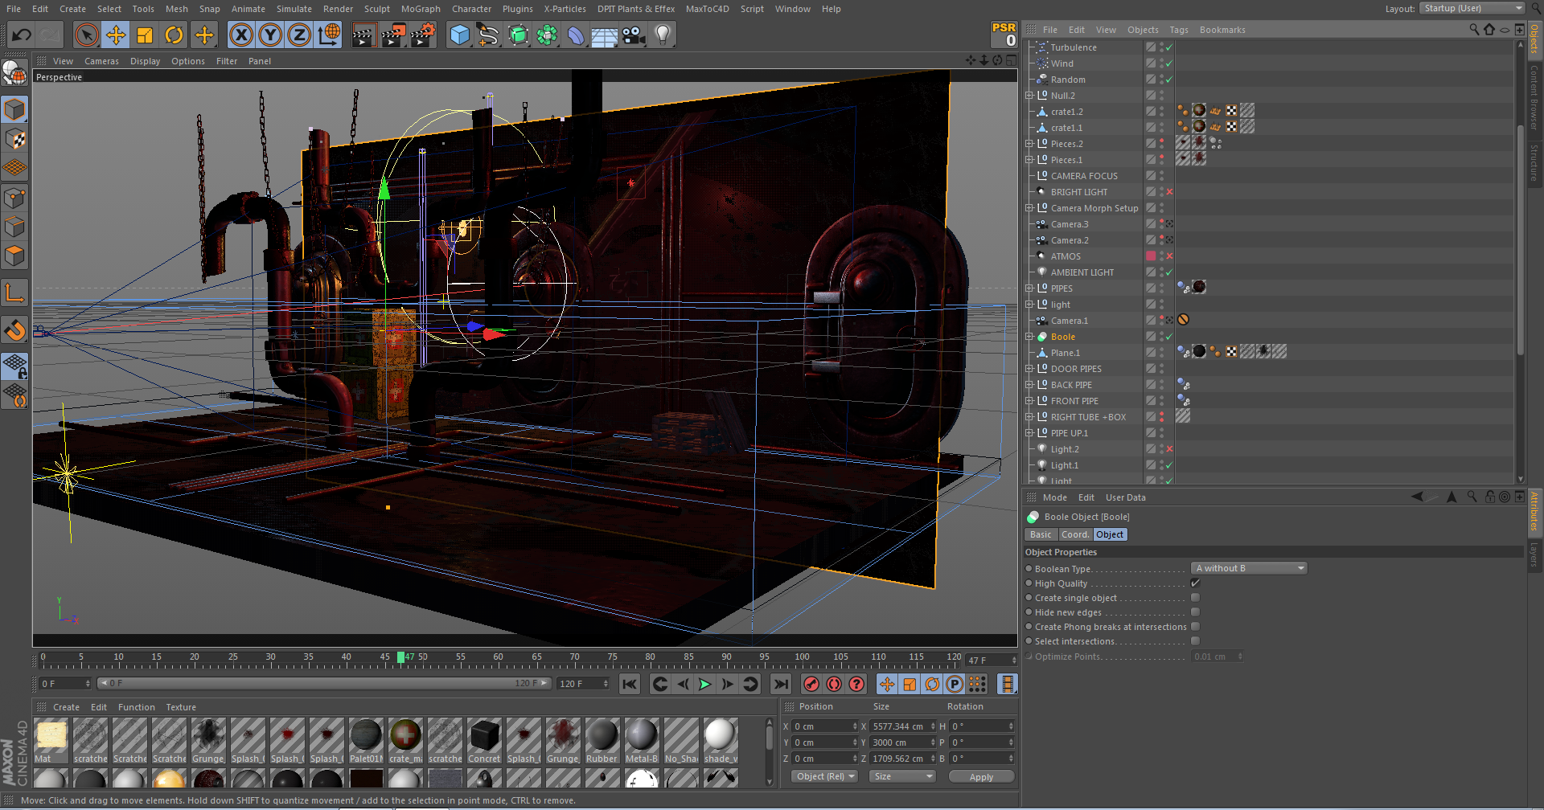Select the Scale tool
Image resolution: width=1544 pixels, height=810 pixels.
[145, 35]
